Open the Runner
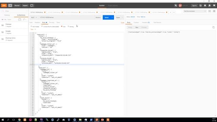Image resolution: width=217 pixels, height=122 pixels. pos(17,5)
